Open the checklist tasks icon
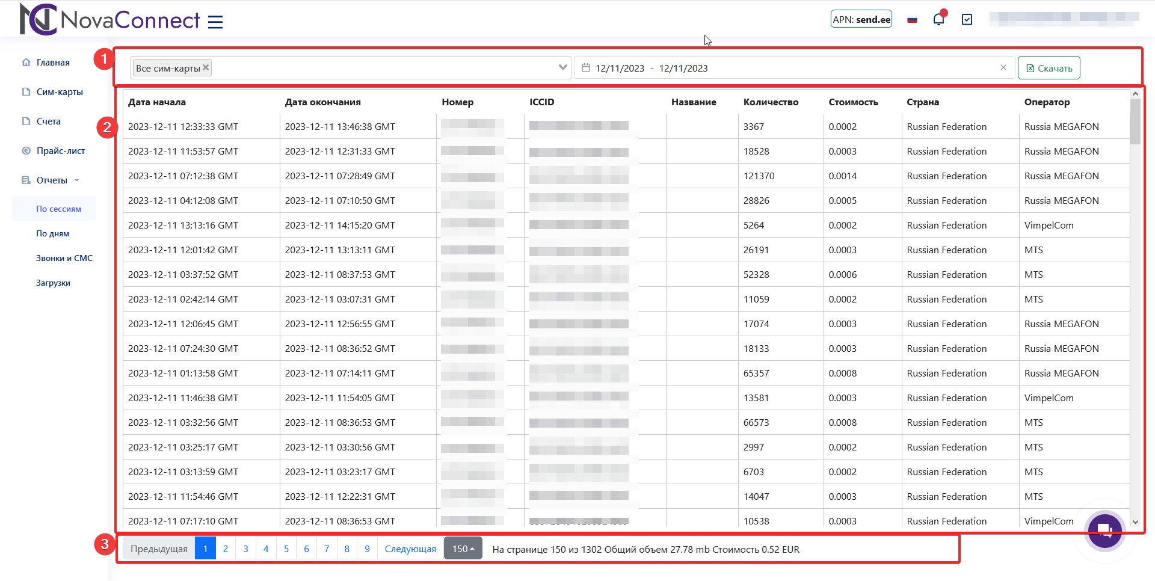Screen dimensions: 1155x581 [967, 20]
